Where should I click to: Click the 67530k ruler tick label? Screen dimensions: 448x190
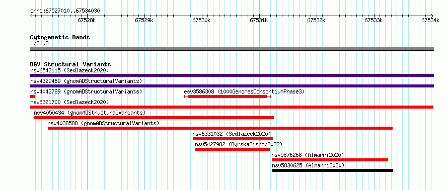point(202,20)
